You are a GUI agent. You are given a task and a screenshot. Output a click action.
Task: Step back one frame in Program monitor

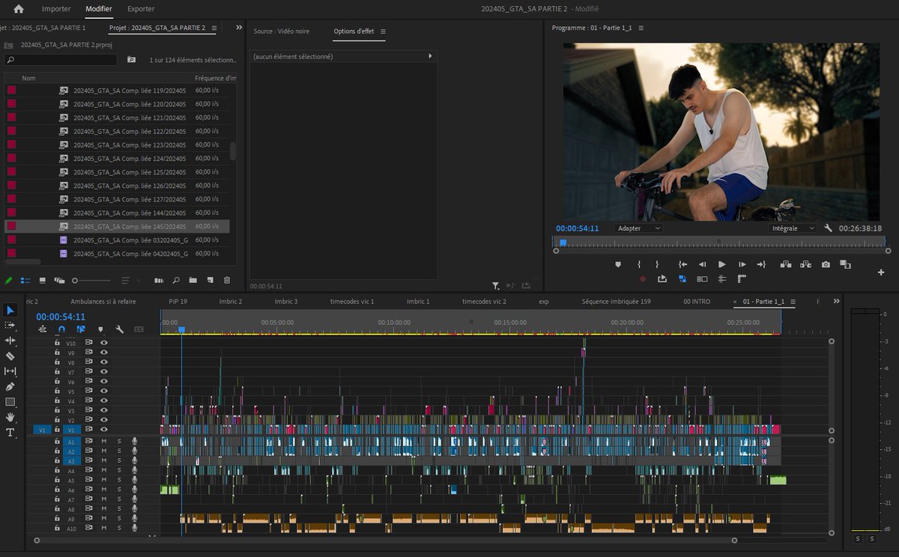click(702, 264)
